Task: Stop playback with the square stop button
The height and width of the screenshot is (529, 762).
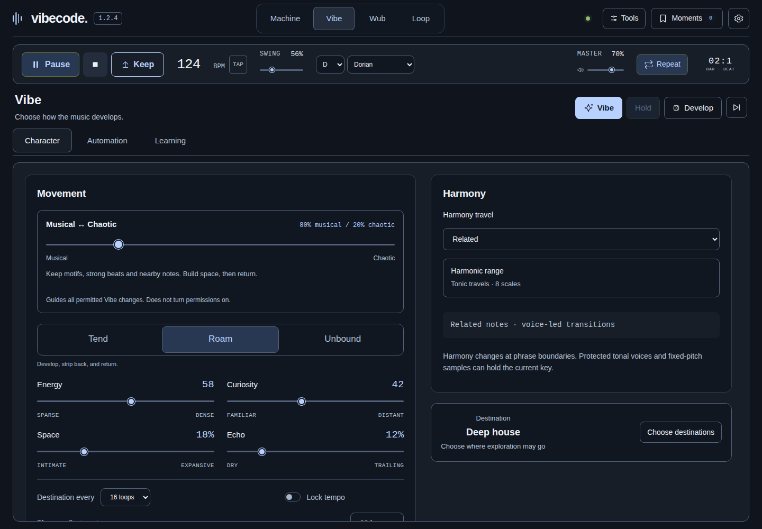Action: click(95, 65)
